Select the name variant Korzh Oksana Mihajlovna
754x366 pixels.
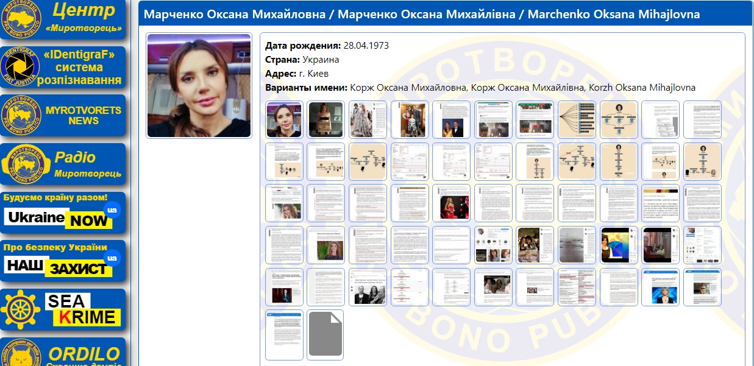coord(642,88)
